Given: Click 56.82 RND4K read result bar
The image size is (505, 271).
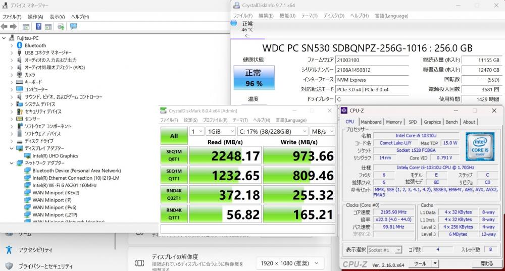Looking at the screenshot, I should coord(225,214).
